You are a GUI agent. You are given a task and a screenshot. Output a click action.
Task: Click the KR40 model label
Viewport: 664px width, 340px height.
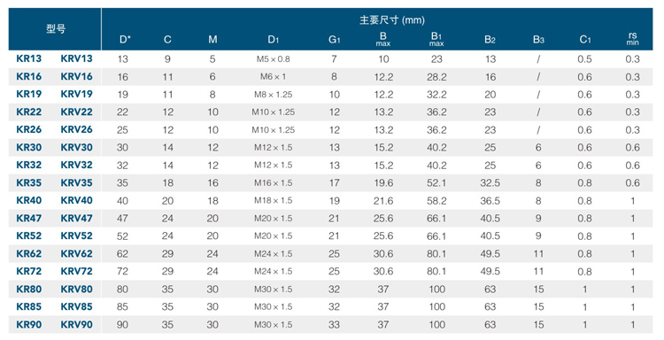[29, 200]
